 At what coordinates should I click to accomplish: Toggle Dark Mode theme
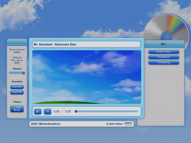click(17, 109)
